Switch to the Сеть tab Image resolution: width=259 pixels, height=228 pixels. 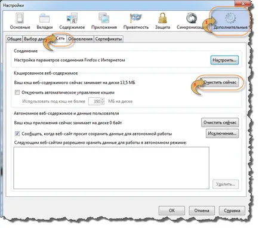click(60, 38)
